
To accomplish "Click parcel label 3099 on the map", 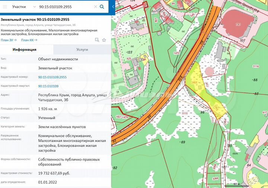I will [215, 179].
